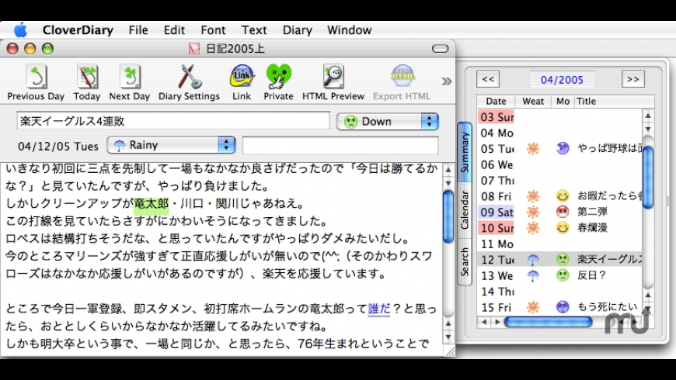Insert a Link with toolbar icon

[x=242, y=83]
